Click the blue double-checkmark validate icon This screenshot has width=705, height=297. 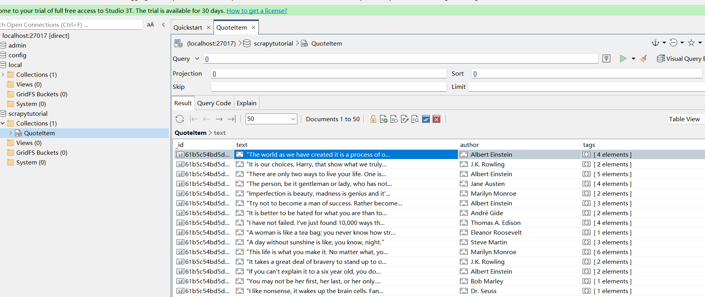coord(426,119)
